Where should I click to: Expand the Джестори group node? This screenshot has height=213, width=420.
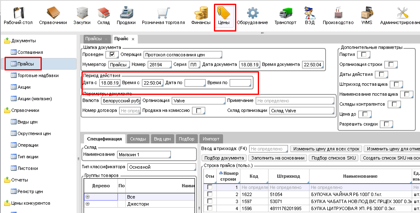87,204
